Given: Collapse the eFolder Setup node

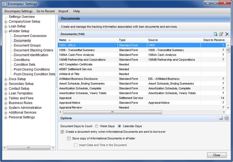Looking at the screenshot, I should click(6, 31).
